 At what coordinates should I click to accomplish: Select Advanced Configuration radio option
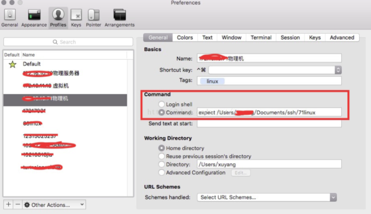click(x=161, y=172)
